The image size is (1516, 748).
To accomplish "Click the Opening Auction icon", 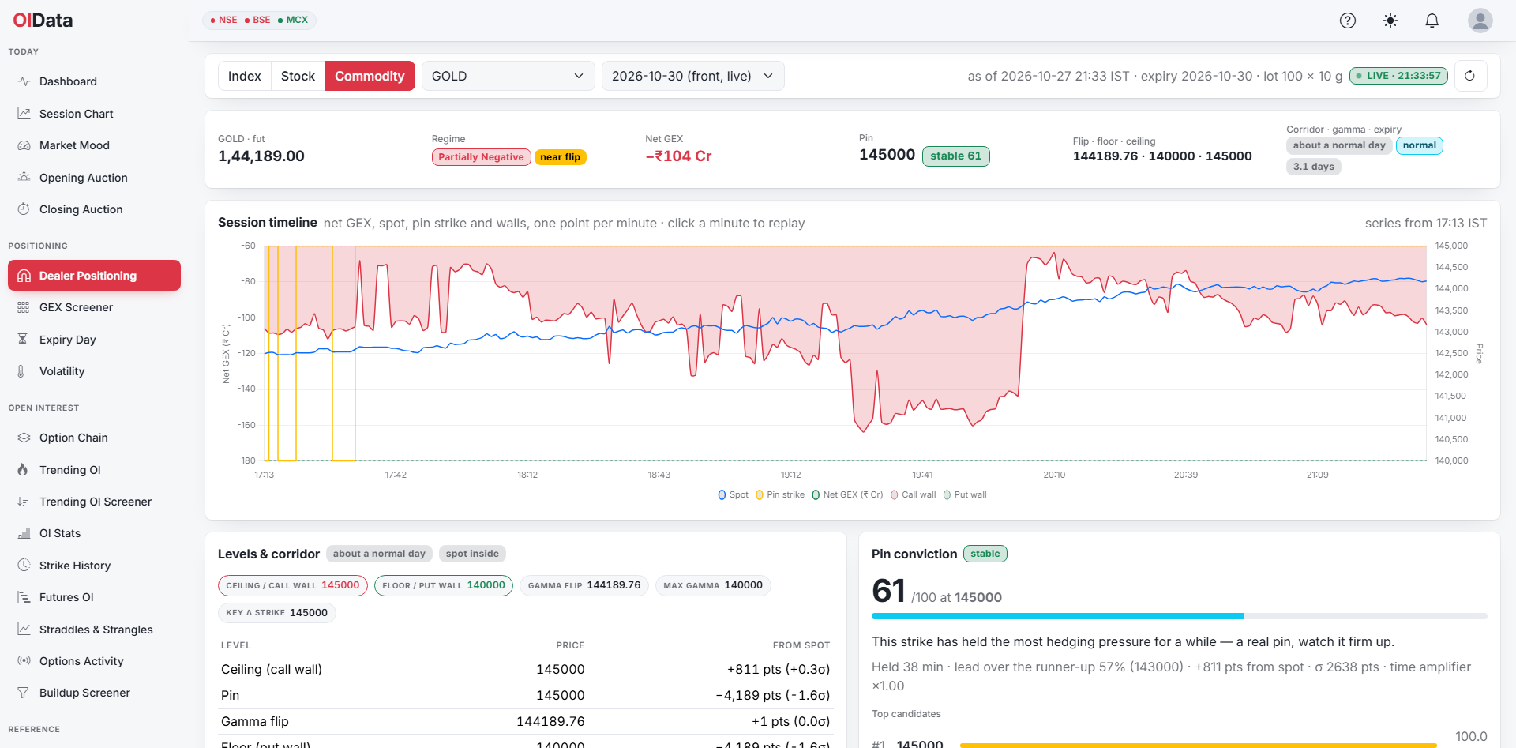I will (24, 178).
